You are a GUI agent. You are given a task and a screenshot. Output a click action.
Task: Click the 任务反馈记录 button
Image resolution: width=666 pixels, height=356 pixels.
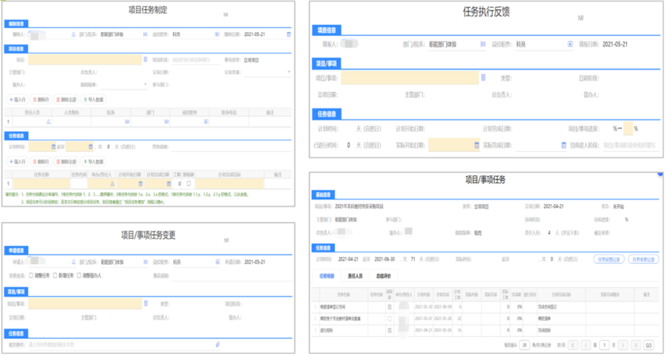pyautogui.click(x=609, y=259)
